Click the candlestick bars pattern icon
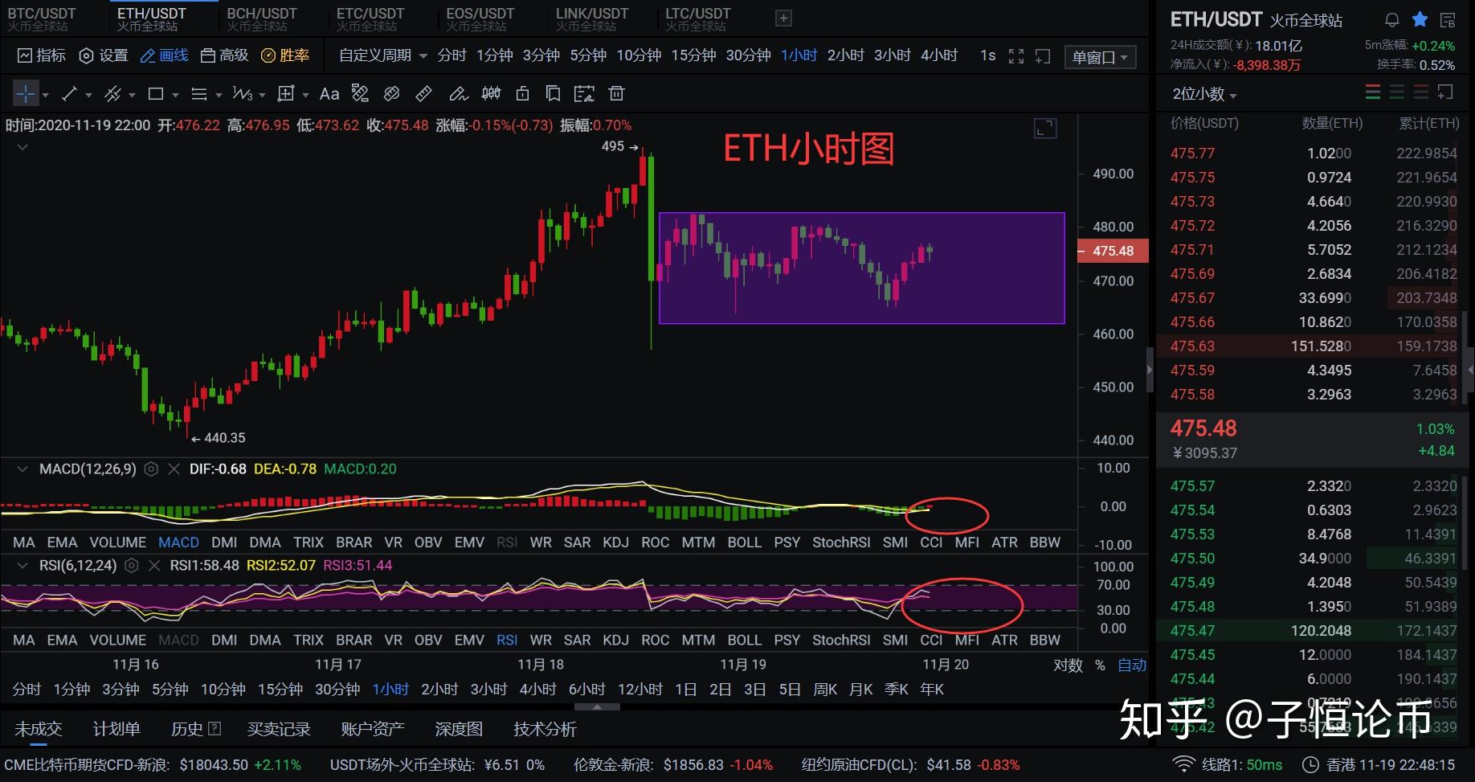The width and height of the screenshot is (1475, 782). pyautogui.click(x=491, y=94)
